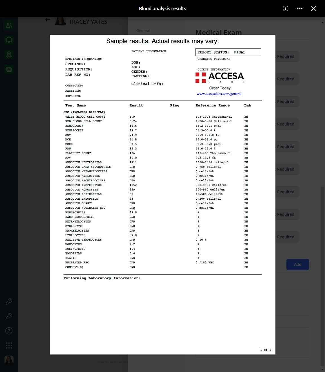Image resolution: width=325 pixels, height=372 pixels.
Task: Click the 'FASTING:' field label
Action: click(x=141, y=76)
